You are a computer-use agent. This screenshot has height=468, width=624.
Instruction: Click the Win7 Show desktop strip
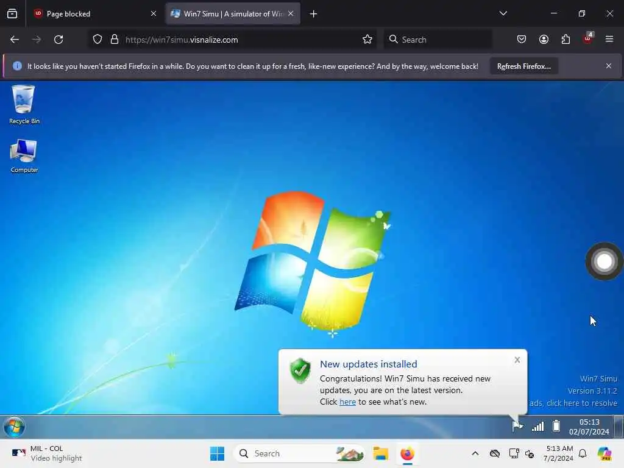tap(619, 427)
